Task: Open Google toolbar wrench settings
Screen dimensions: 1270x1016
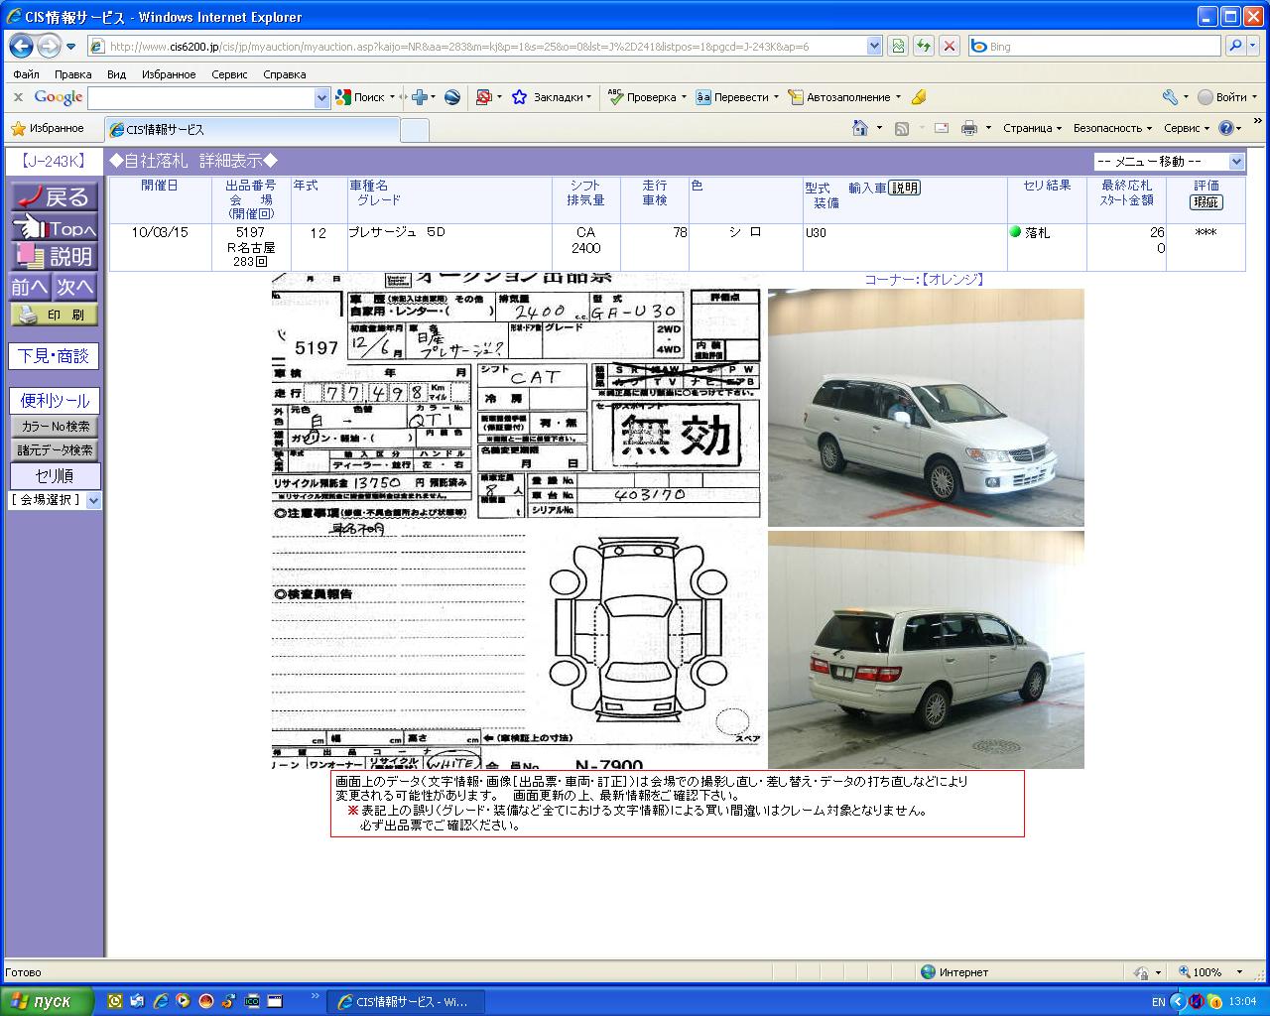Action: pyautogui.click(x=1170, y=97)
